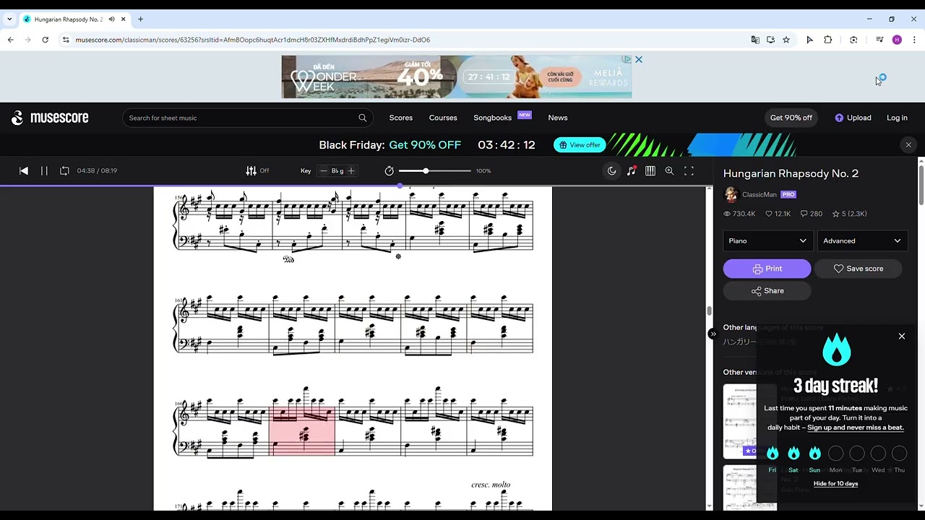Raise the key with the plus button
The width and height of the screenshot is (925, 520).
[351, 170]
